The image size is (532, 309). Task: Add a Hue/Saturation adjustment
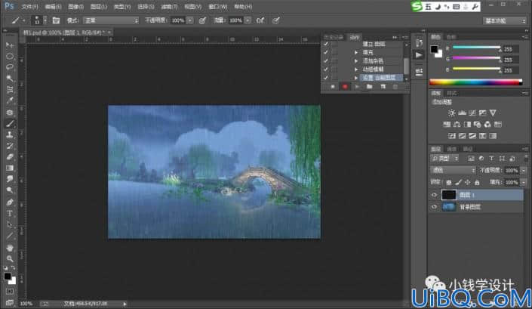(447, 124)
